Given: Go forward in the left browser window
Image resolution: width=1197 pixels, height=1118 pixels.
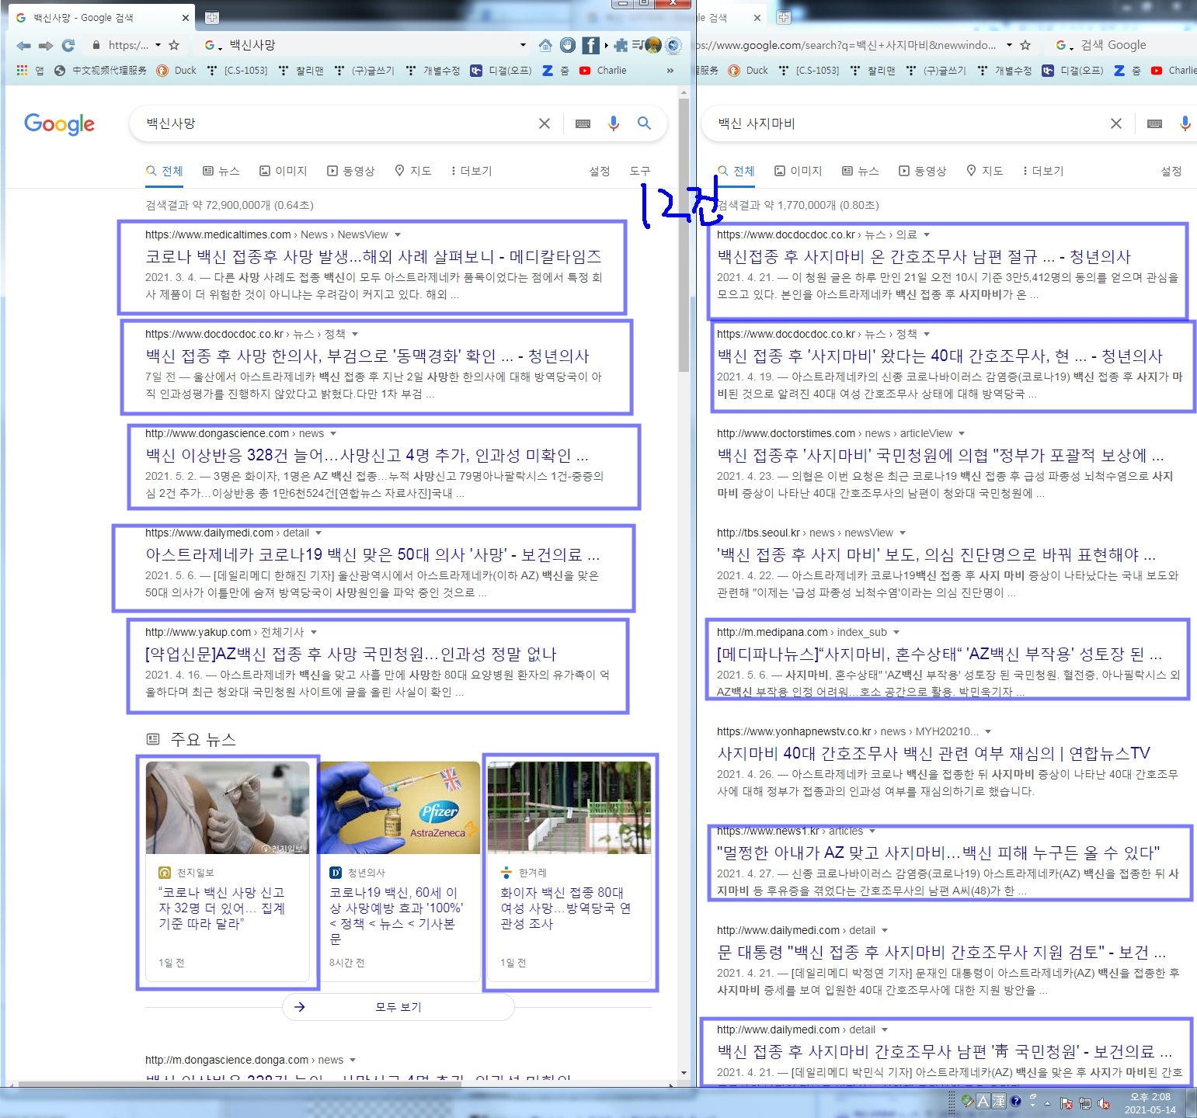Looking at the screenshot, I should click(46, 46).
